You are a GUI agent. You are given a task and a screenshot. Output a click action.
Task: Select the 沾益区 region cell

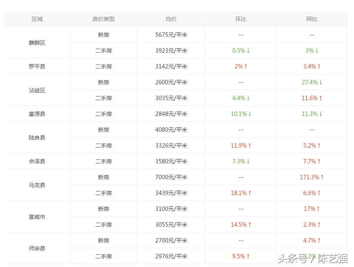tap(37, 90)
